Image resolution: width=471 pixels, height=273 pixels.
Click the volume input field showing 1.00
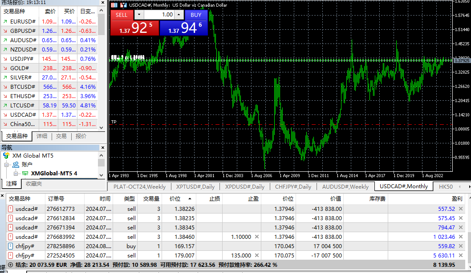pyautogui.click(x=159, y=14)
